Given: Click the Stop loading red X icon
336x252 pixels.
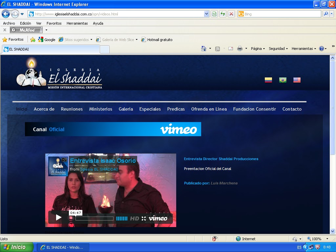Looking at the screenshot, I should pyautogui.click(x=231, y=14).
